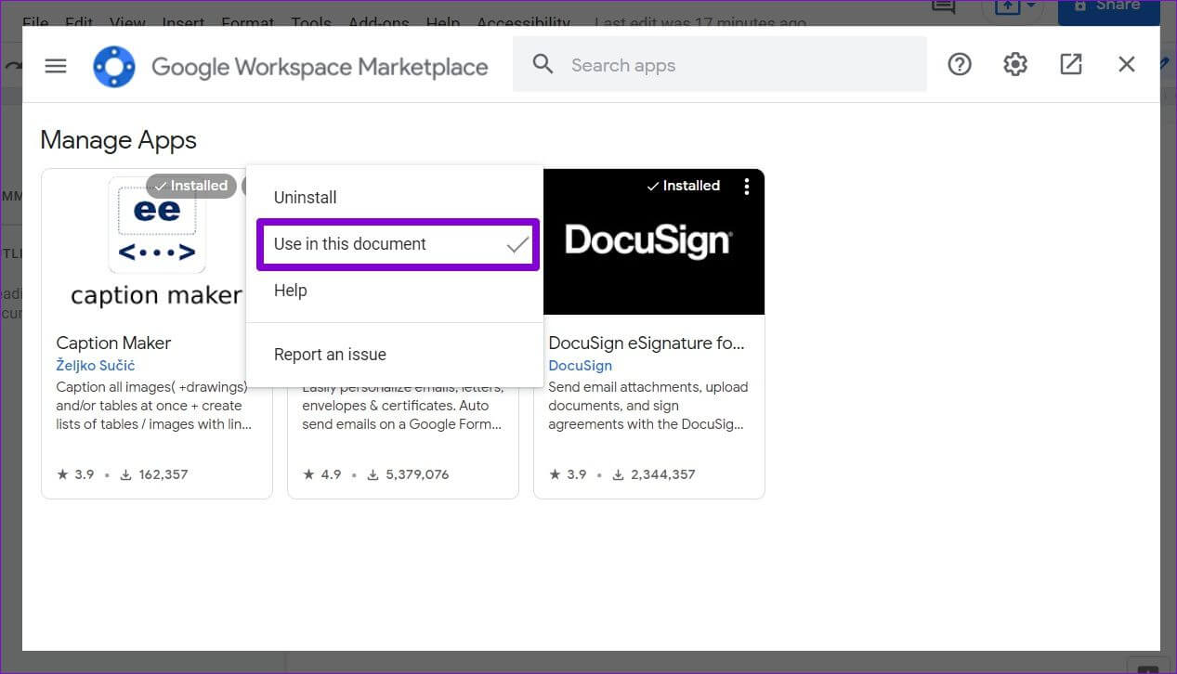This screenshot has width=1177, height=674.
Task: Click Installed badge on DocuSign card
Action: pyautogui.click(x=683, y=186)
